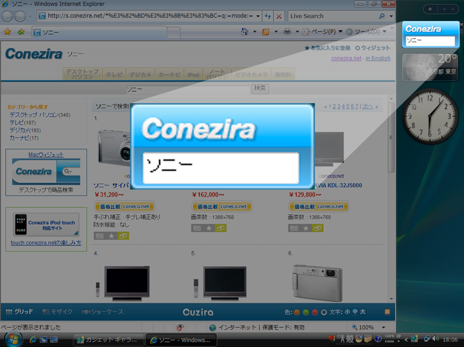Click popup blocker status bar icon

(180, 327)
